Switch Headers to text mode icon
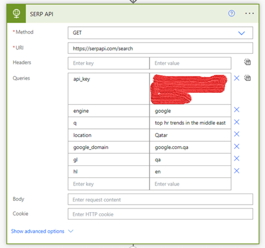 247,62
